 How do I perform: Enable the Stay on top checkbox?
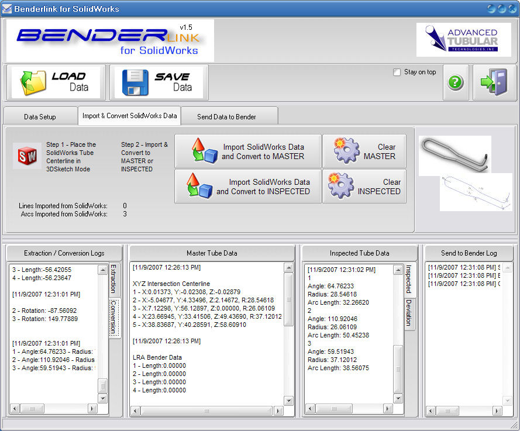pos(397,72)
